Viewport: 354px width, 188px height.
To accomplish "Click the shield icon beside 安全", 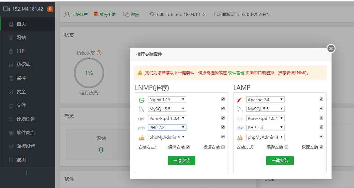I will pos(11,92).
